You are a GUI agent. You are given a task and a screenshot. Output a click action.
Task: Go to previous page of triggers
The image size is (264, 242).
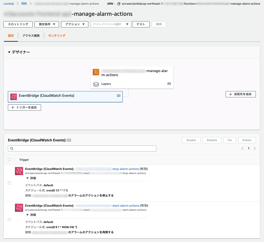(x=243, y=148)
